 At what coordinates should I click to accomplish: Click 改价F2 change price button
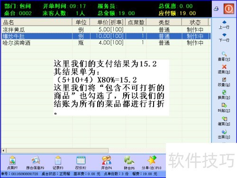click(81, 162)
